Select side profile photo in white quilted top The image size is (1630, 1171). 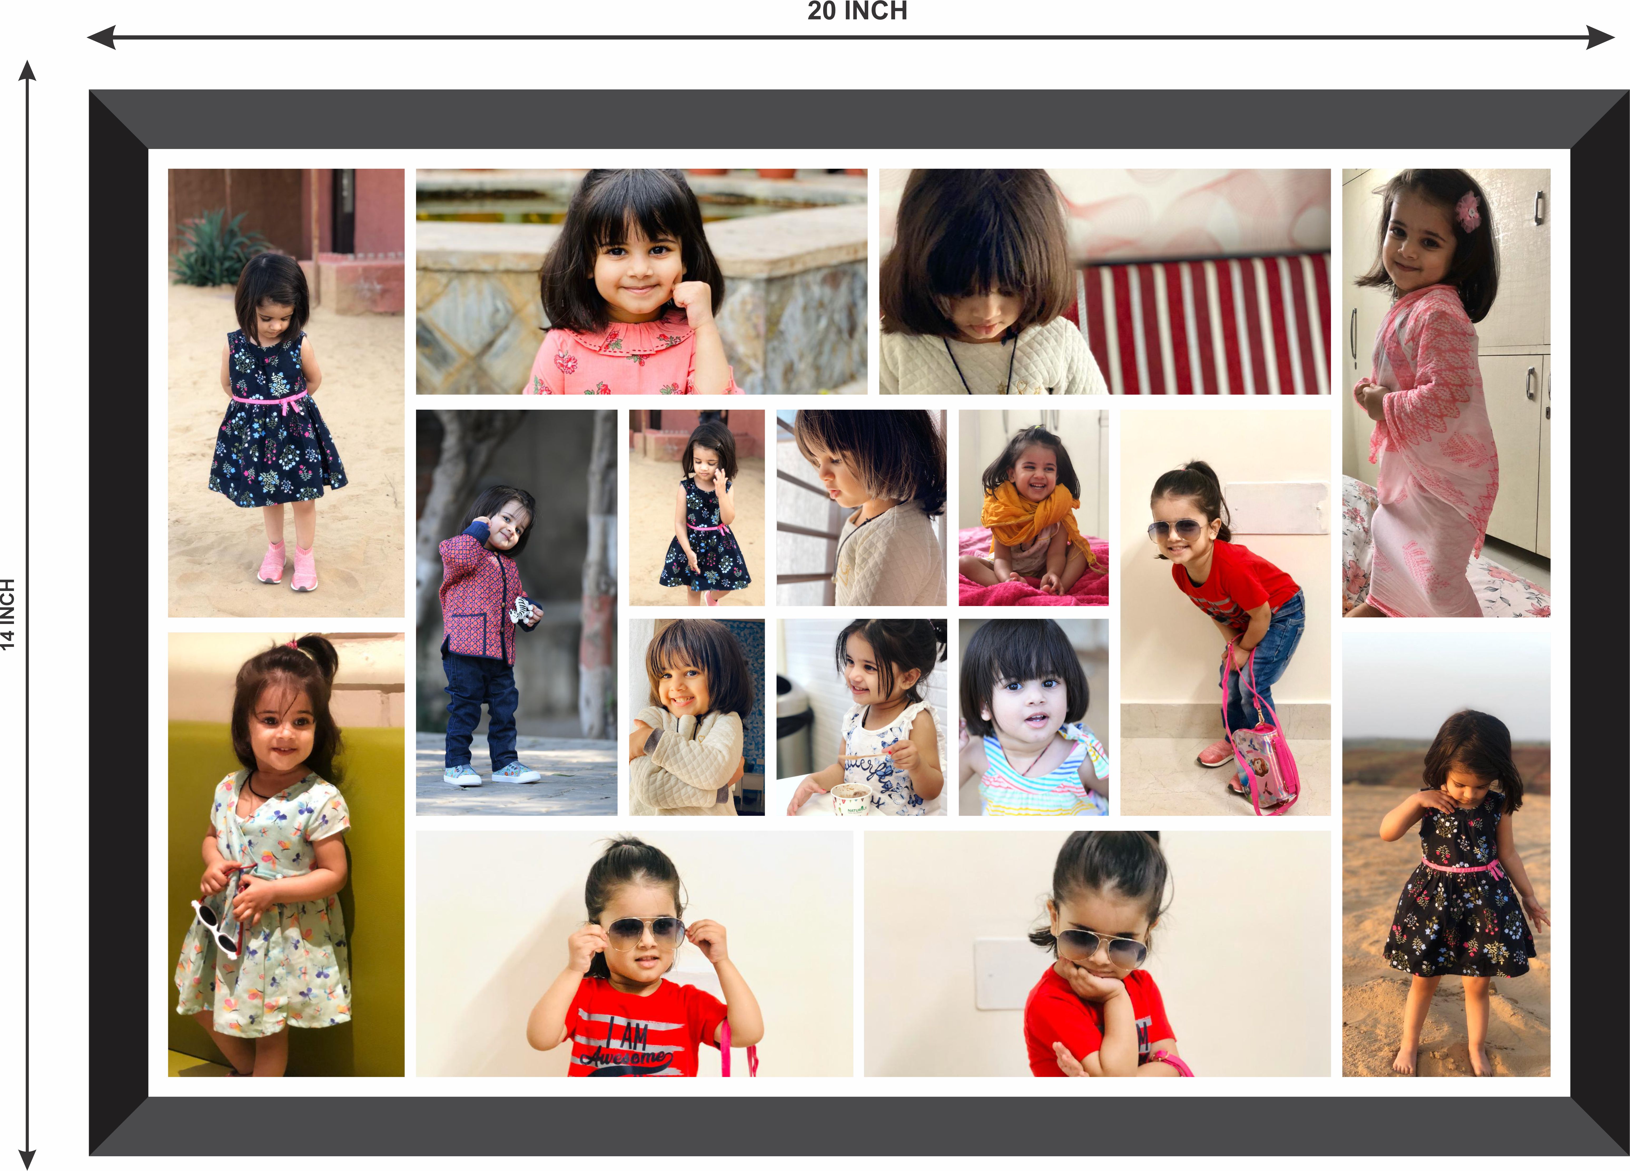(x=861, y=508)
